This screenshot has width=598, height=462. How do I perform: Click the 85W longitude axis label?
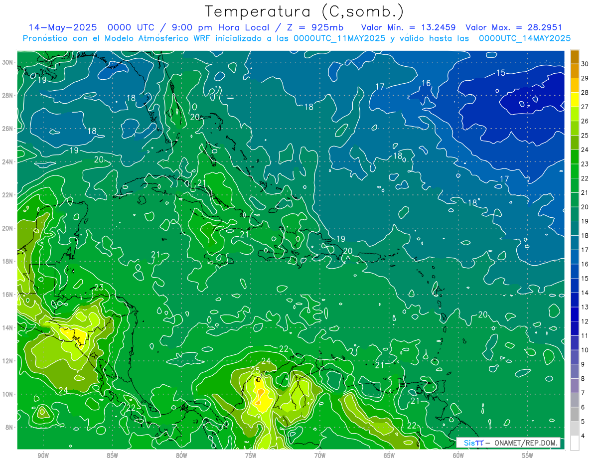pos(112,456)
